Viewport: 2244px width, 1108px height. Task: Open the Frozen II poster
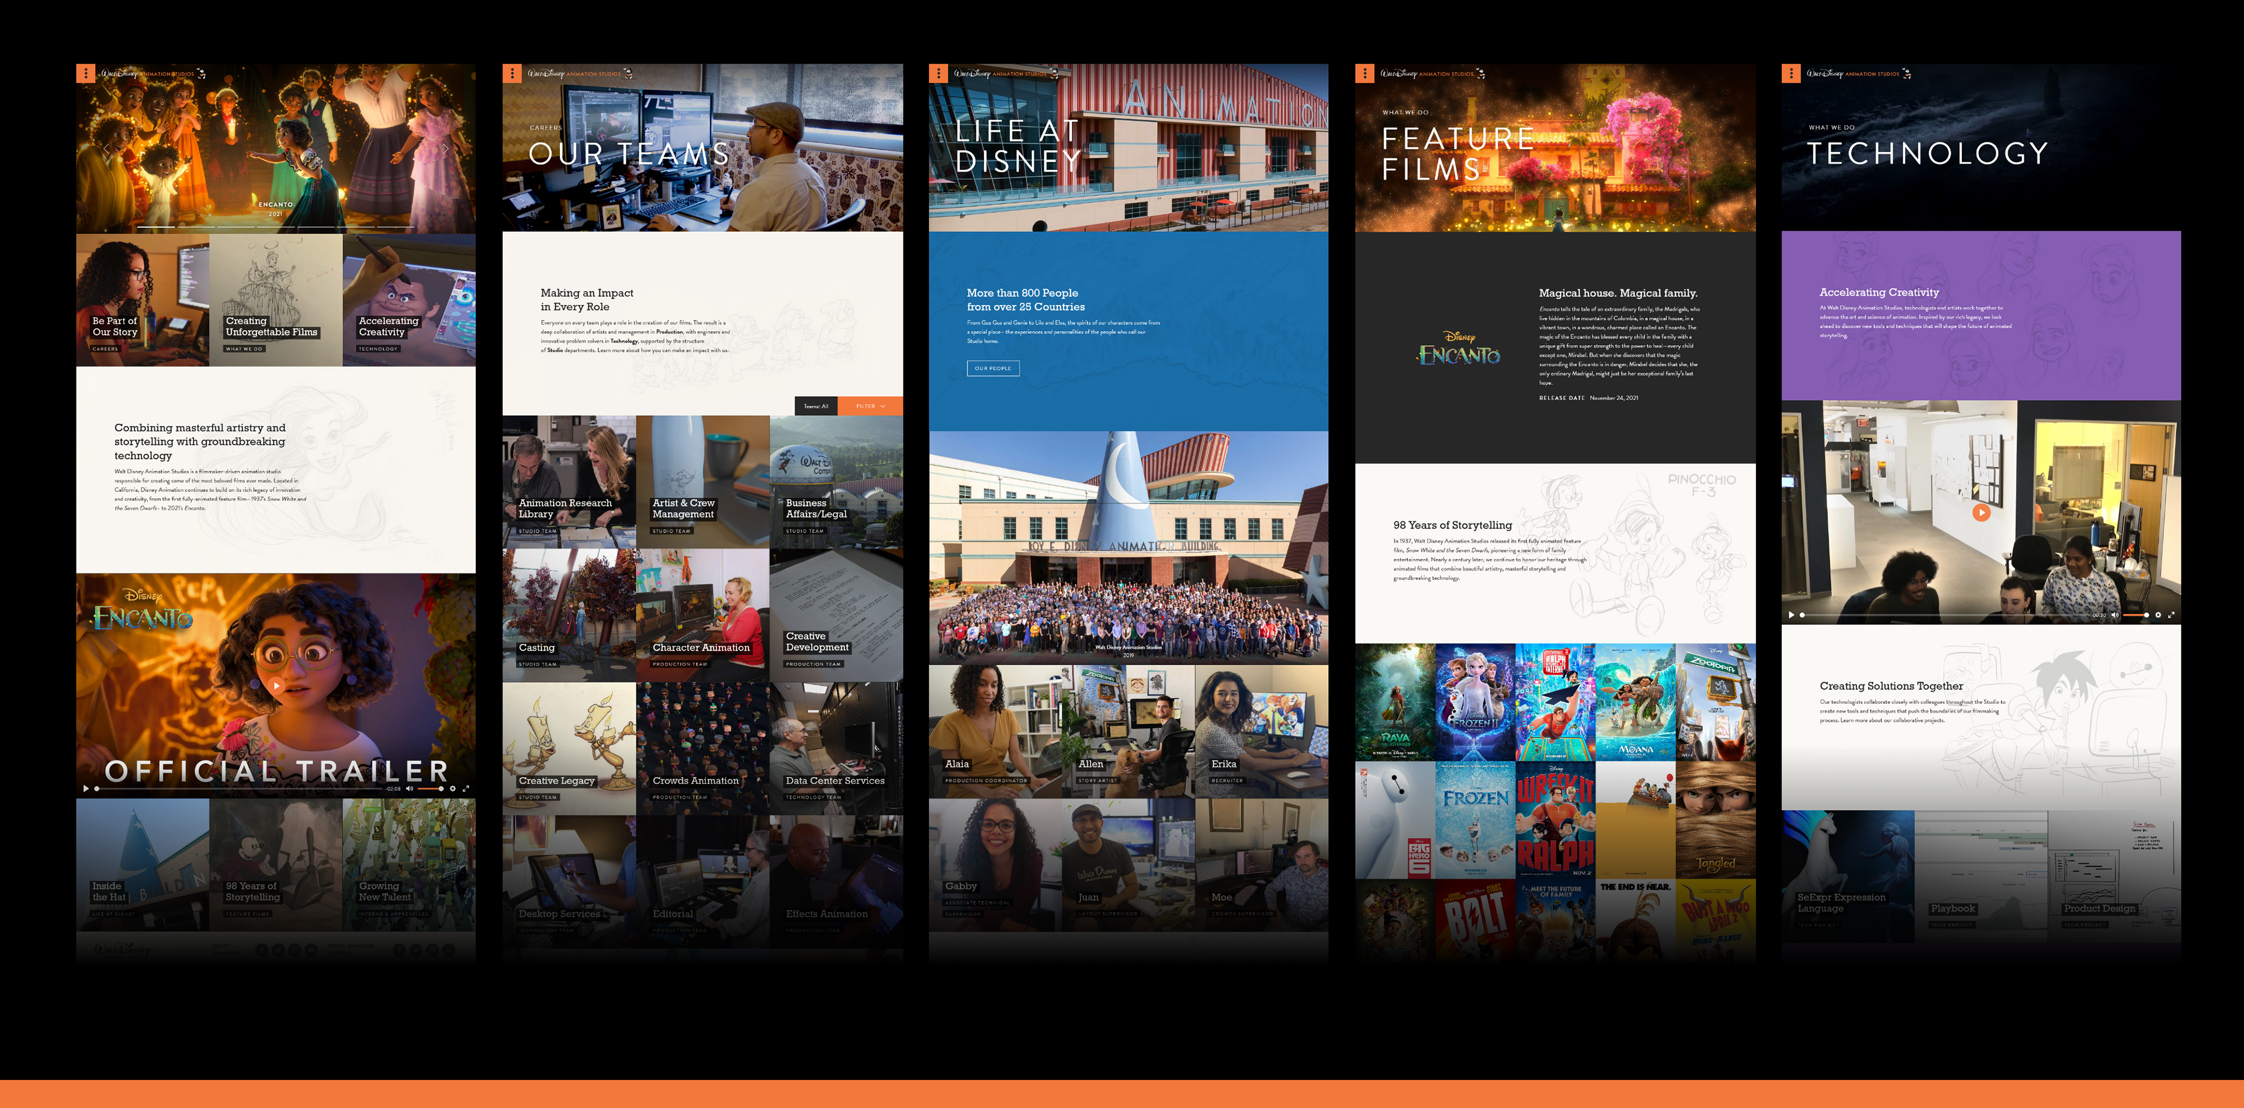pyautogui.click(x=1475, y=703)
